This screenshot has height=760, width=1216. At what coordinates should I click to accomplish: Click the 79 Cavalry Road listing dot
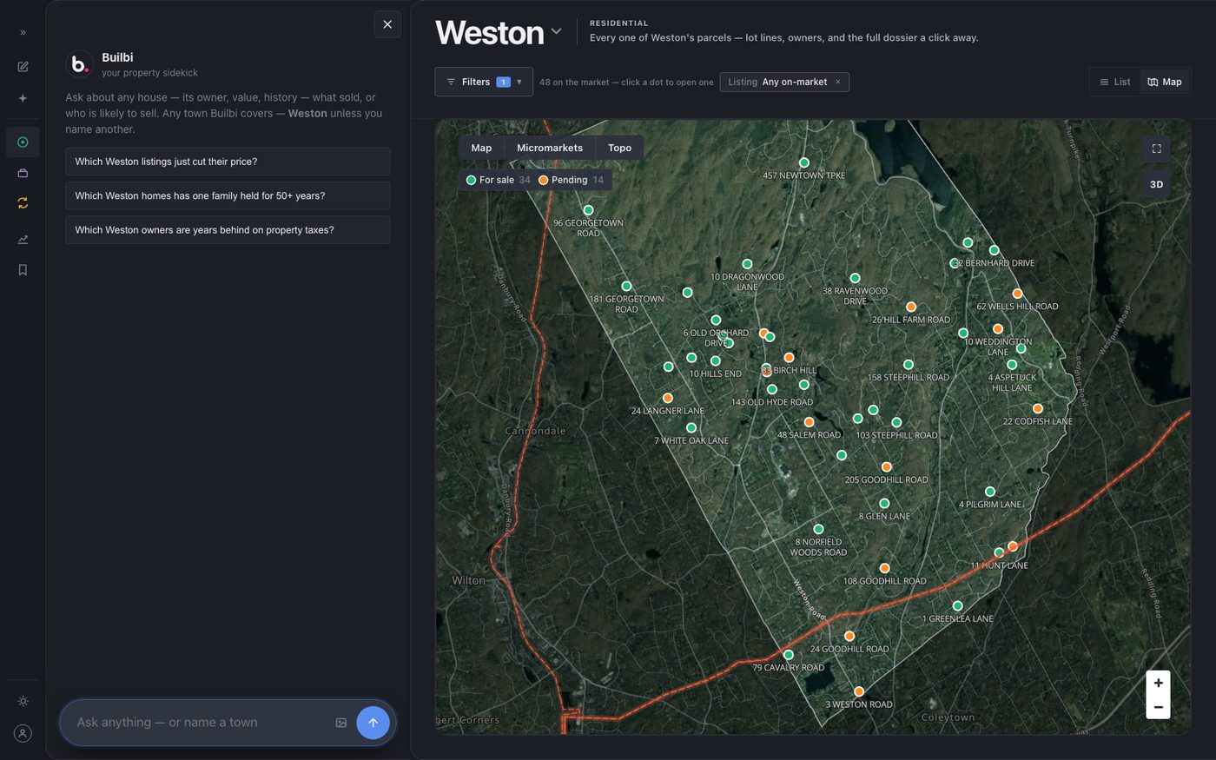[789, 655]
